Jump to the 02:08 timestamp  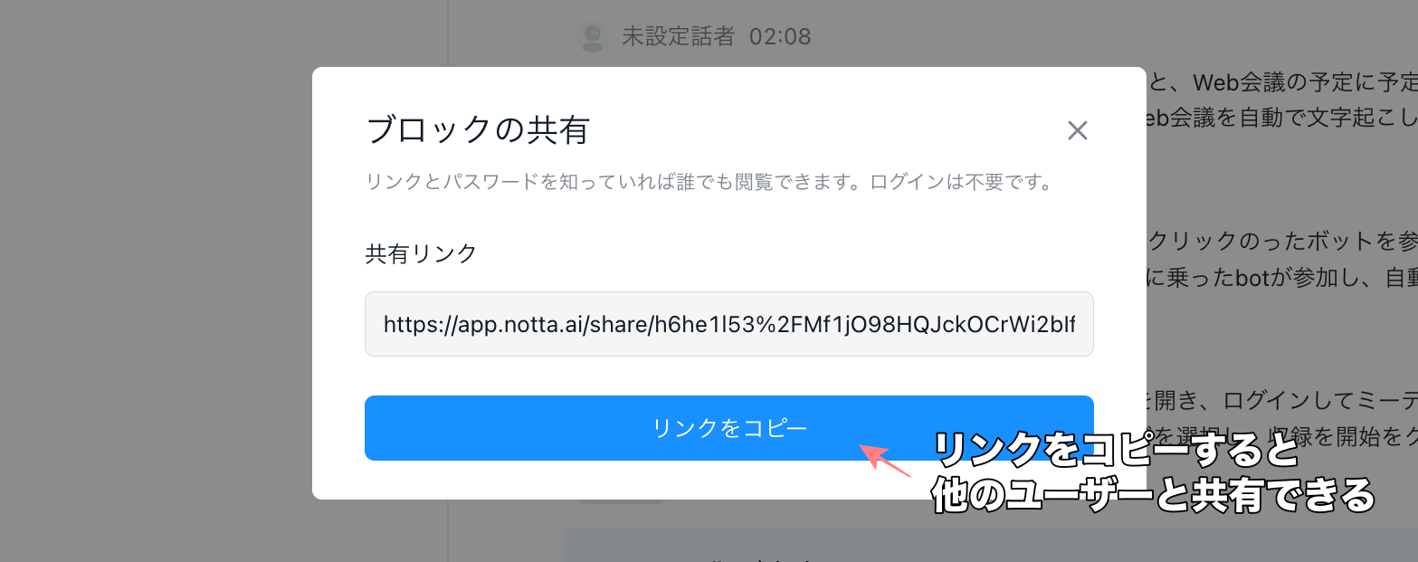780,37
